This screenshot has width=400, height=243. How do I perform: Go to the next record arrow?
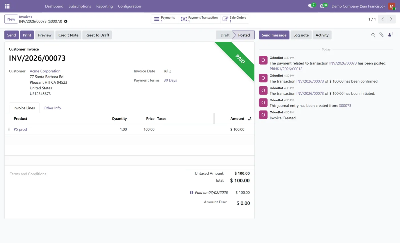pyautogui.click(x=391, y=19)
